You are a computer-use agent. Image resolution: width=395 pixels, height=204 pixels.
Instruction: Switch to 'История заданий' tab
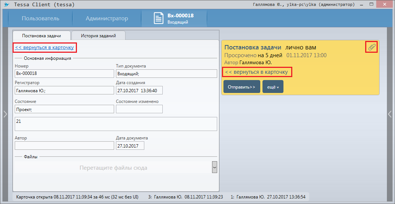[98, 36]
